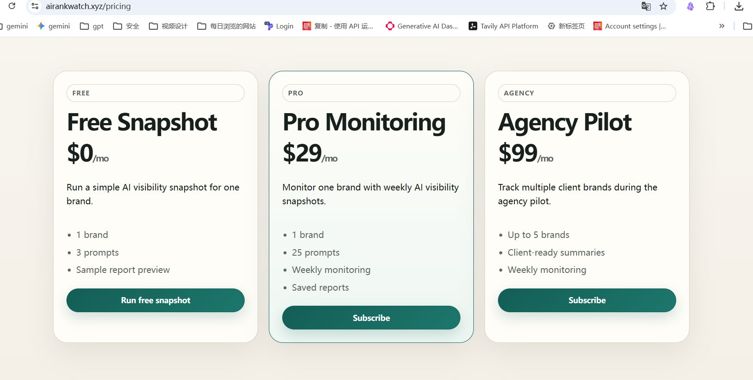Click the 'Client-ready summaries' feature line
This screenshot has width=753, height=380.
(x=556, y=253)
